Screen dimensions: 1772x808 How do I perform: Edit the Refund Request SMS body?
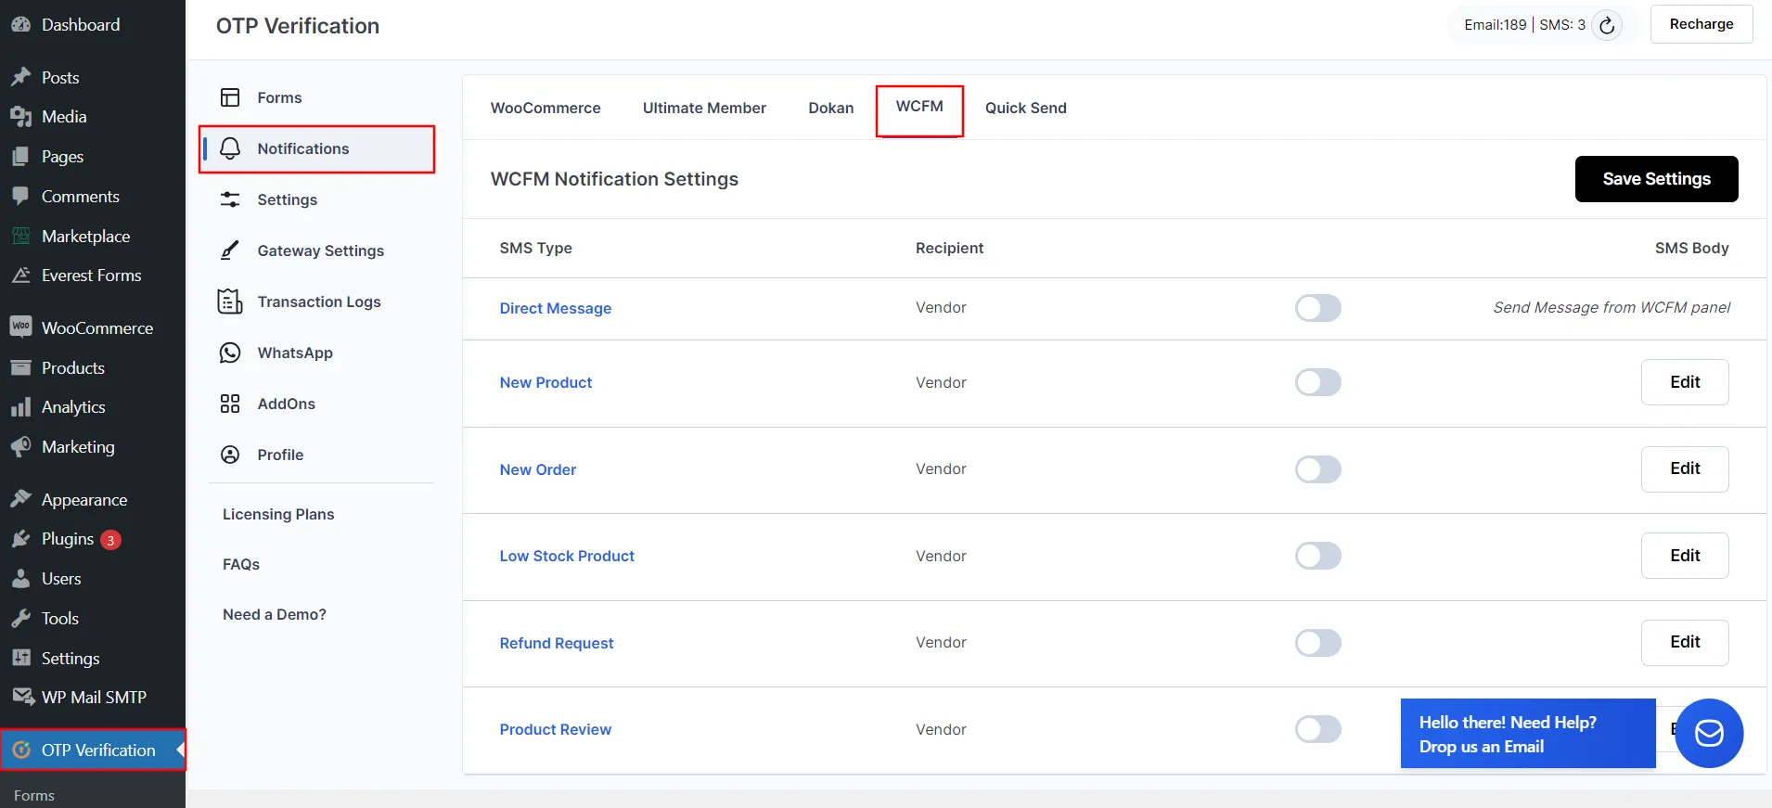(x=1685, y=642)
